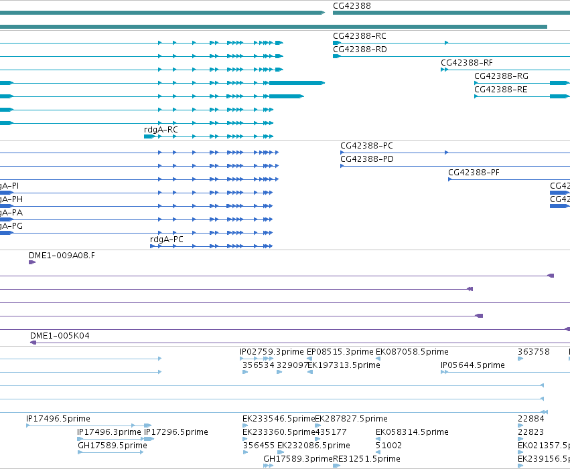This screenshot has width=570, height=469.
Task: Select GH17589.3prime EST label
Action: click(298, 459)
